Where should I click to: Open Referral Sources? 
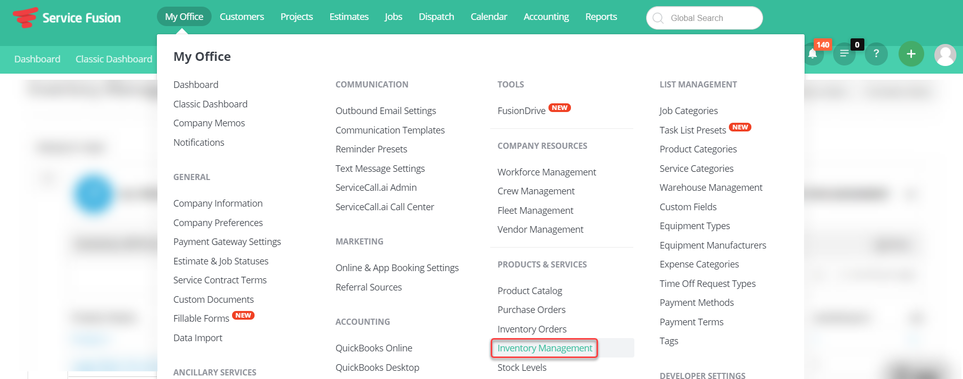coord(369,287)
